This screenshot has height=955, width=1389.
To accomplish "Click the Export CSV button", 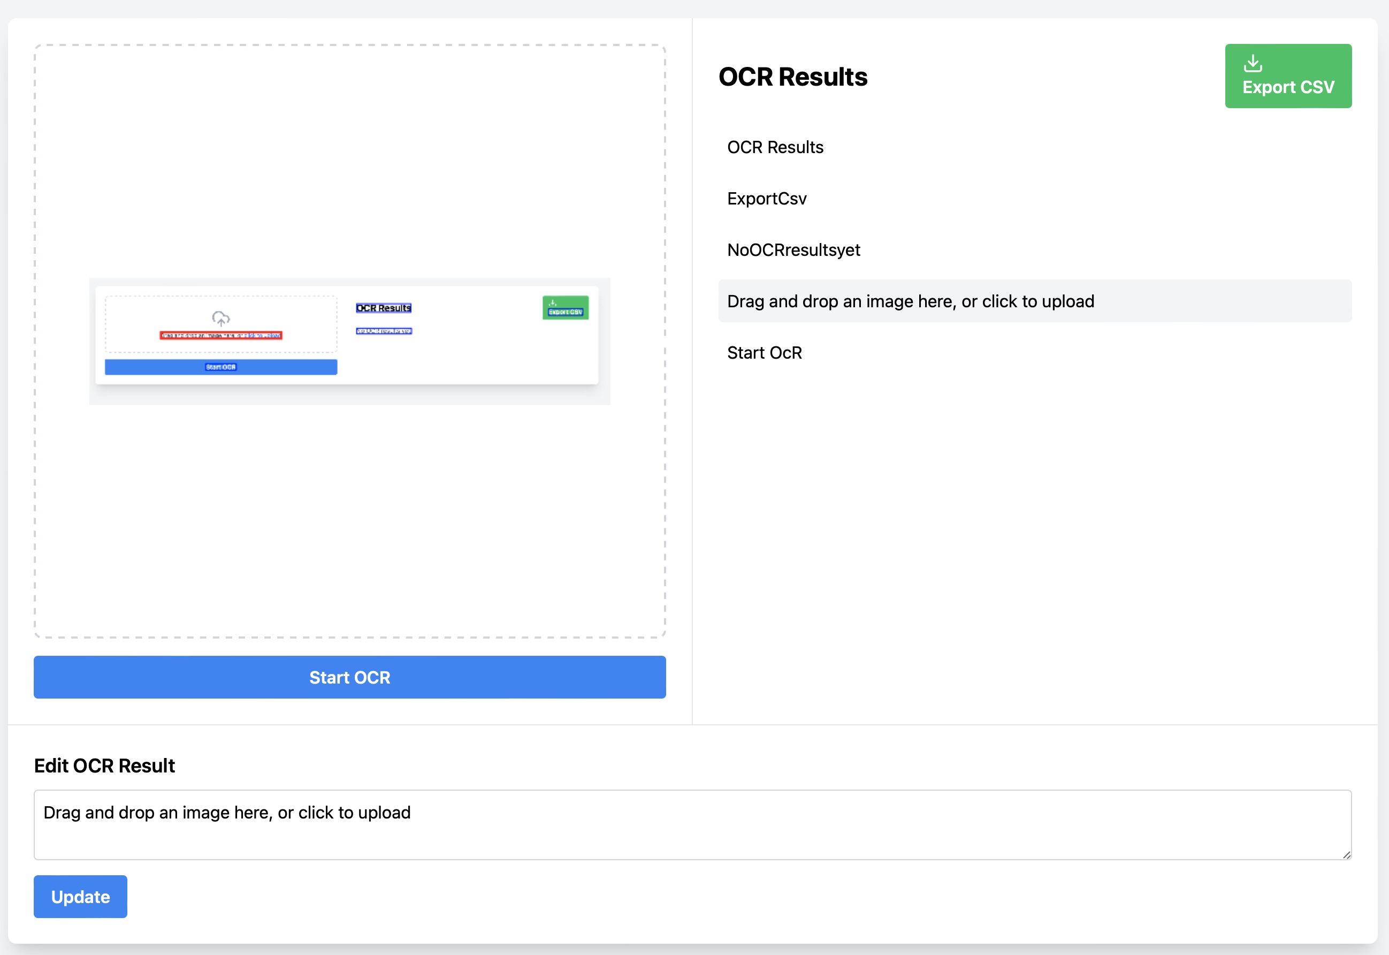I will (x=1288, y=76).
